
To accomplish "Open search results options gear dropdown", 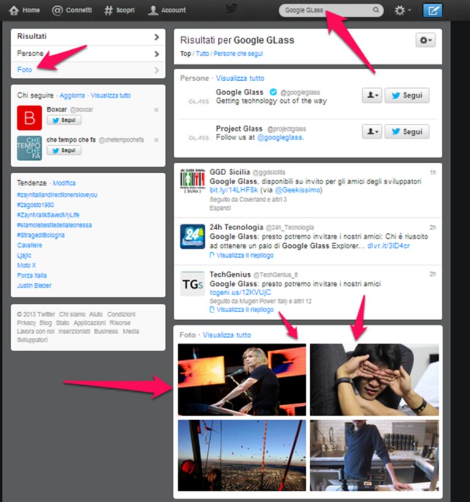I will (x=425, y=40).
